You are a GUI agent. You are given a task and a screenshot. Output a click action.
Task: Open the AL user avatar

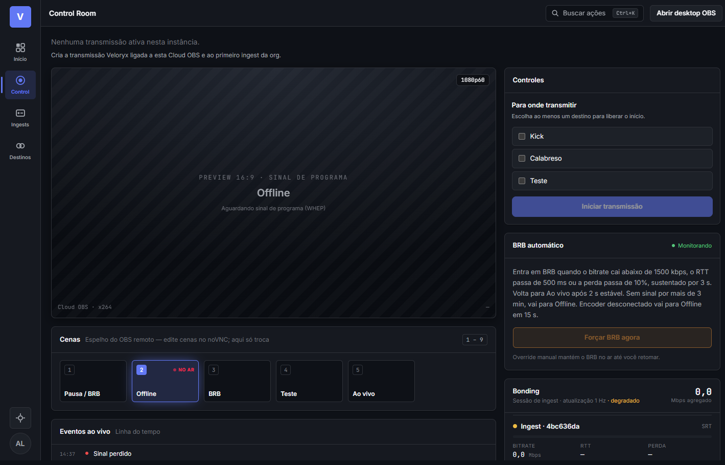tap(20, 444)
